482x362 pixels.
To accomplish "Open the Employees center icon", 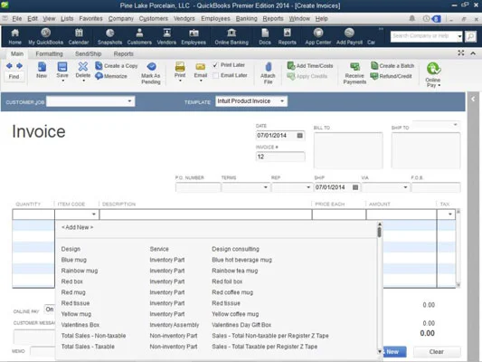I will tap(194, 36).
